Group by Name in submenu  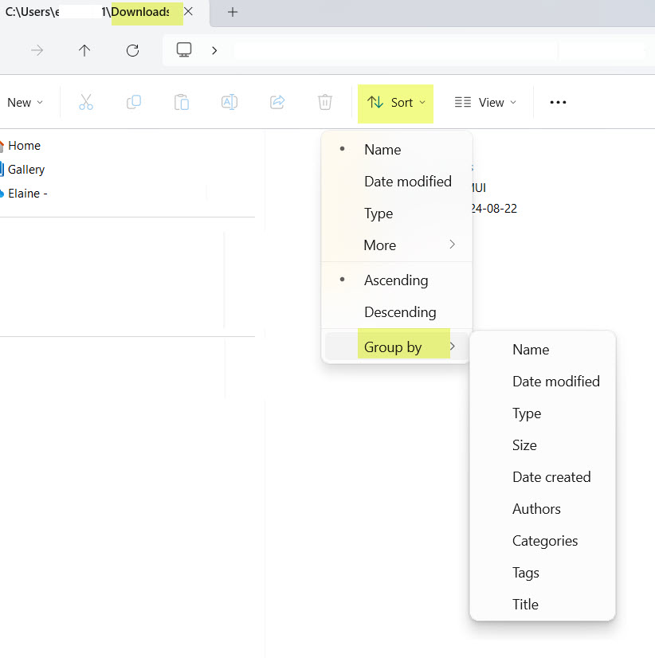pyautogui.click(x=543, y=350)
